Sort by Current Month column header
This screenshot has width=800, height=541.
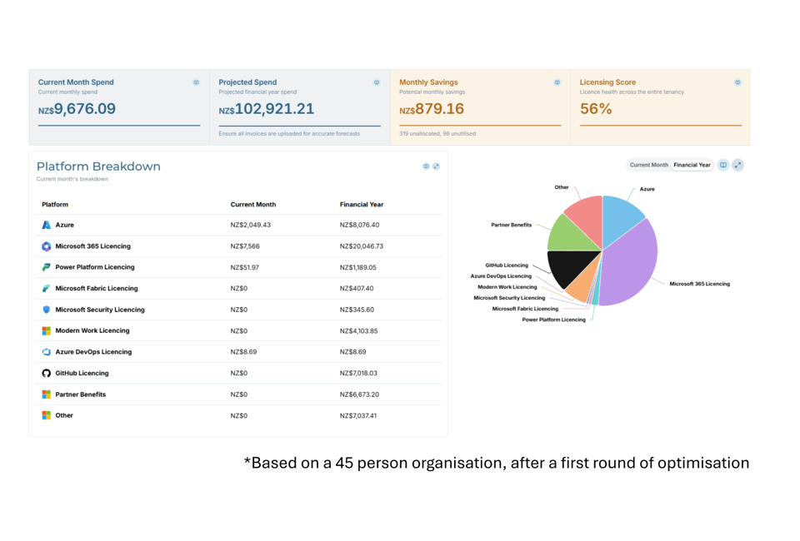pyautogui.click(x=253, y=204)
